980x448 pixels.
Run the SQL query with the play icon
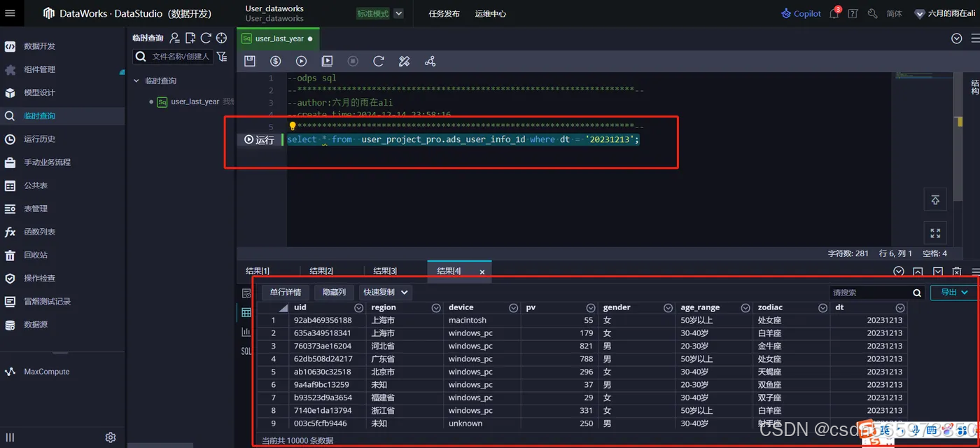[301, 61]
